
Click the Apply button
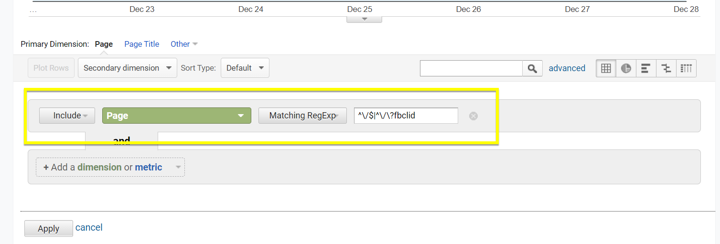[x=48, y=228]
